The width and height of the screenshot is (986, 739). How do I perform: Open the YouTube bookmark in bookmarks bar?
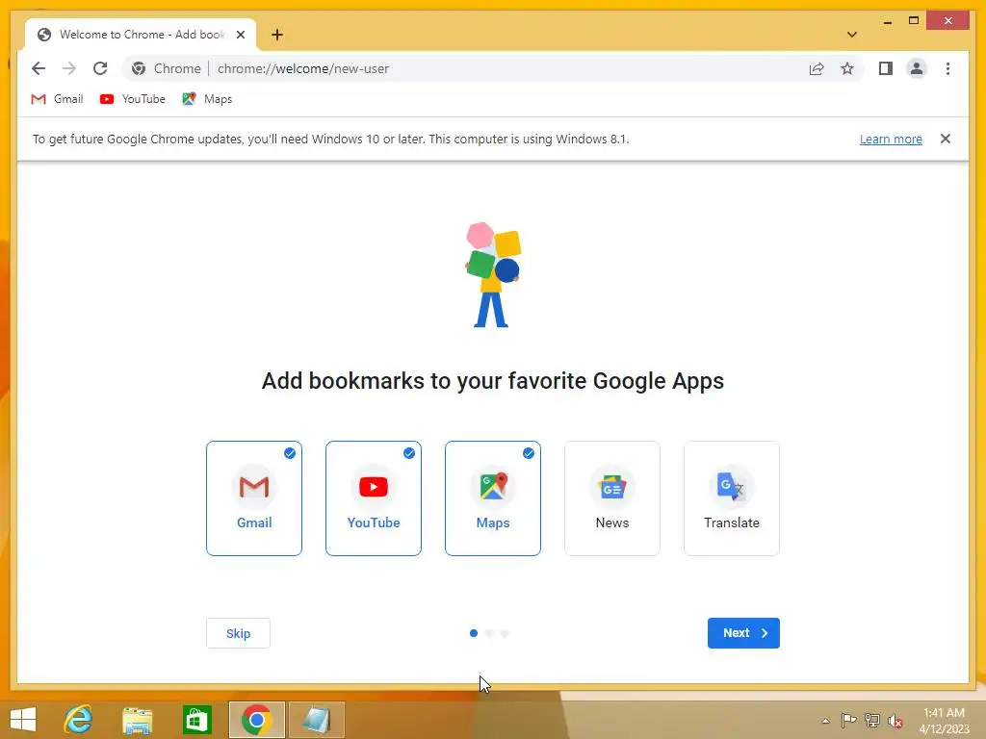[x=133, y=99]
